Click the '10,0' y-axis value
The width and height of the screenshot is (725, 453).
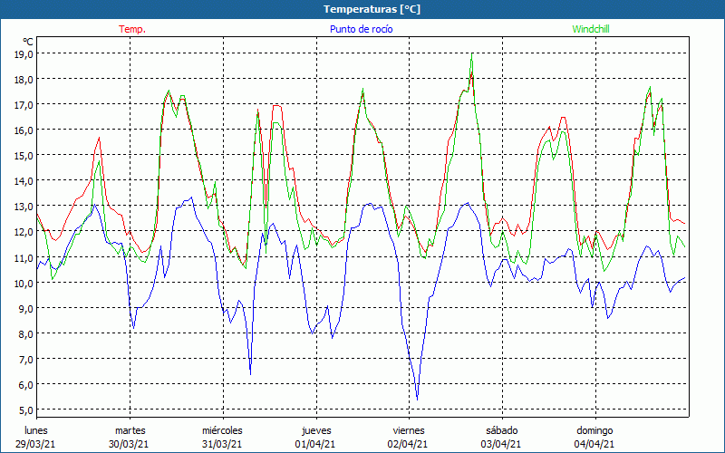click(x=24, y=283)
